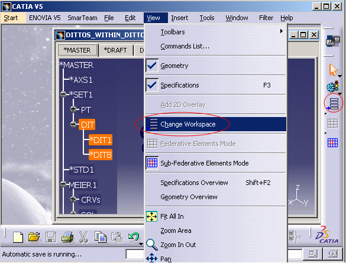The height and width of the screenshot is (263, 346).
Task: Choose Zoom In Out menu entry
Action: pos(216,245)
